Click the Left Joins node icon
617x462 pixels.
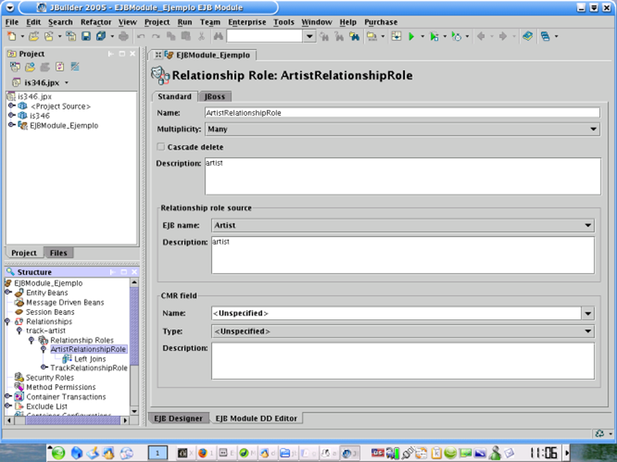pos(67,359)
